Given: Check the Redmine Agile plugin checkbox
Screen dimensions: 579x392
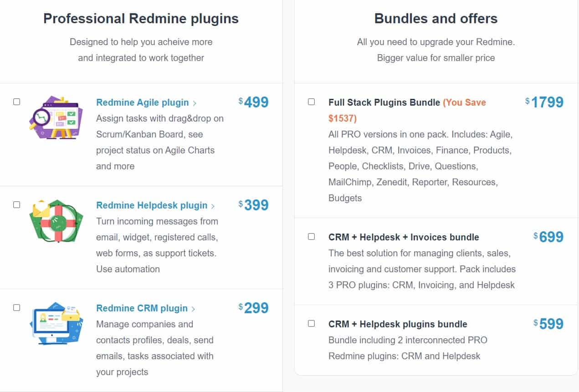Looking at the screenshot, I should click(16, 102).
